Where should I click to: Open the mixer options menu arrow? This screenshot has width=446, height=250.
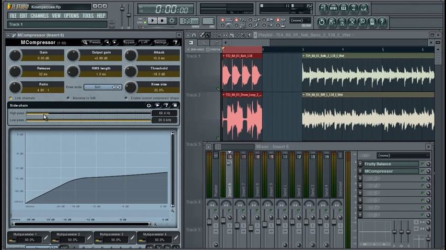tap(208, 147)
